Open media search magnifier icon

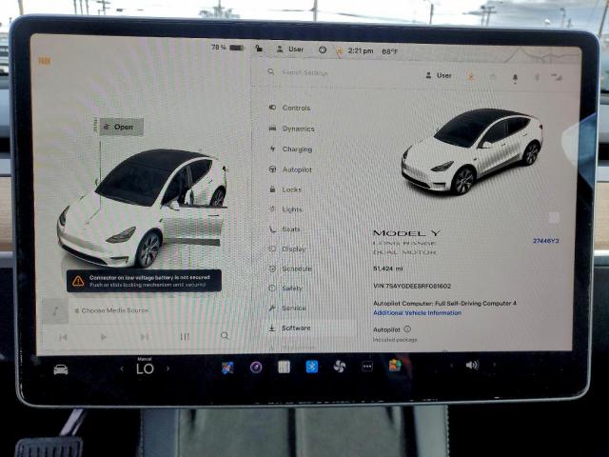pos(225,336)
